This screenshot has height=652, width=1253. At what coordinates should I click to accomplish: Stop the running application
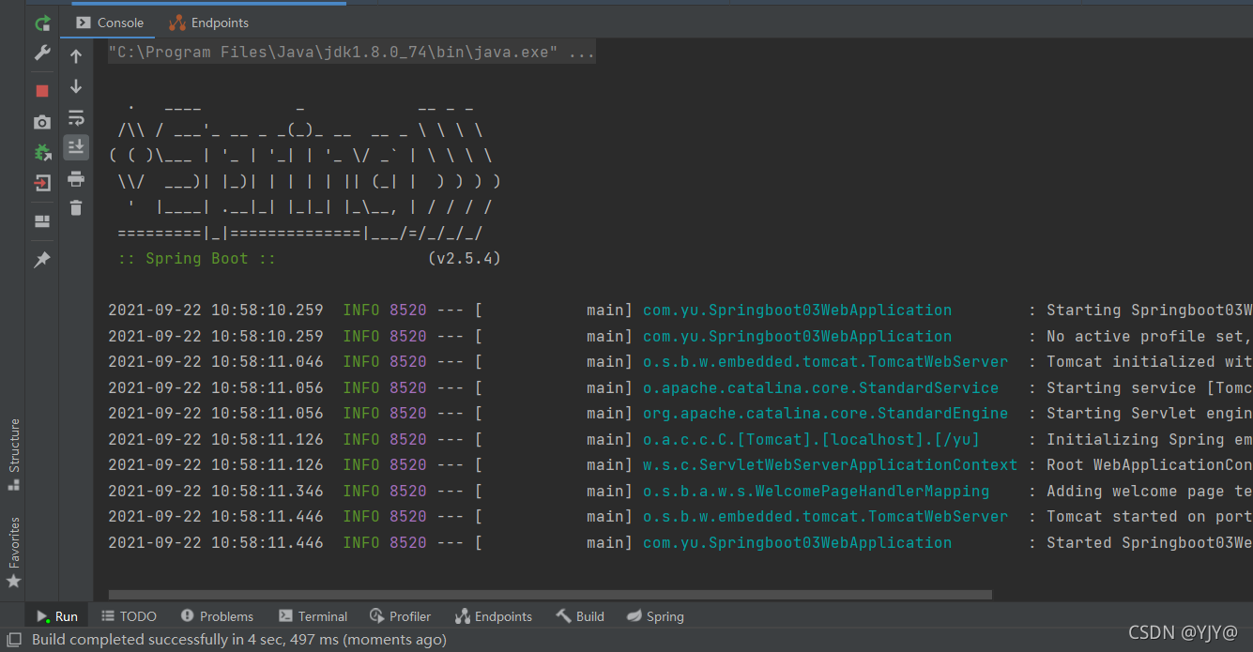pyautogui.click(x=42, y=91)
